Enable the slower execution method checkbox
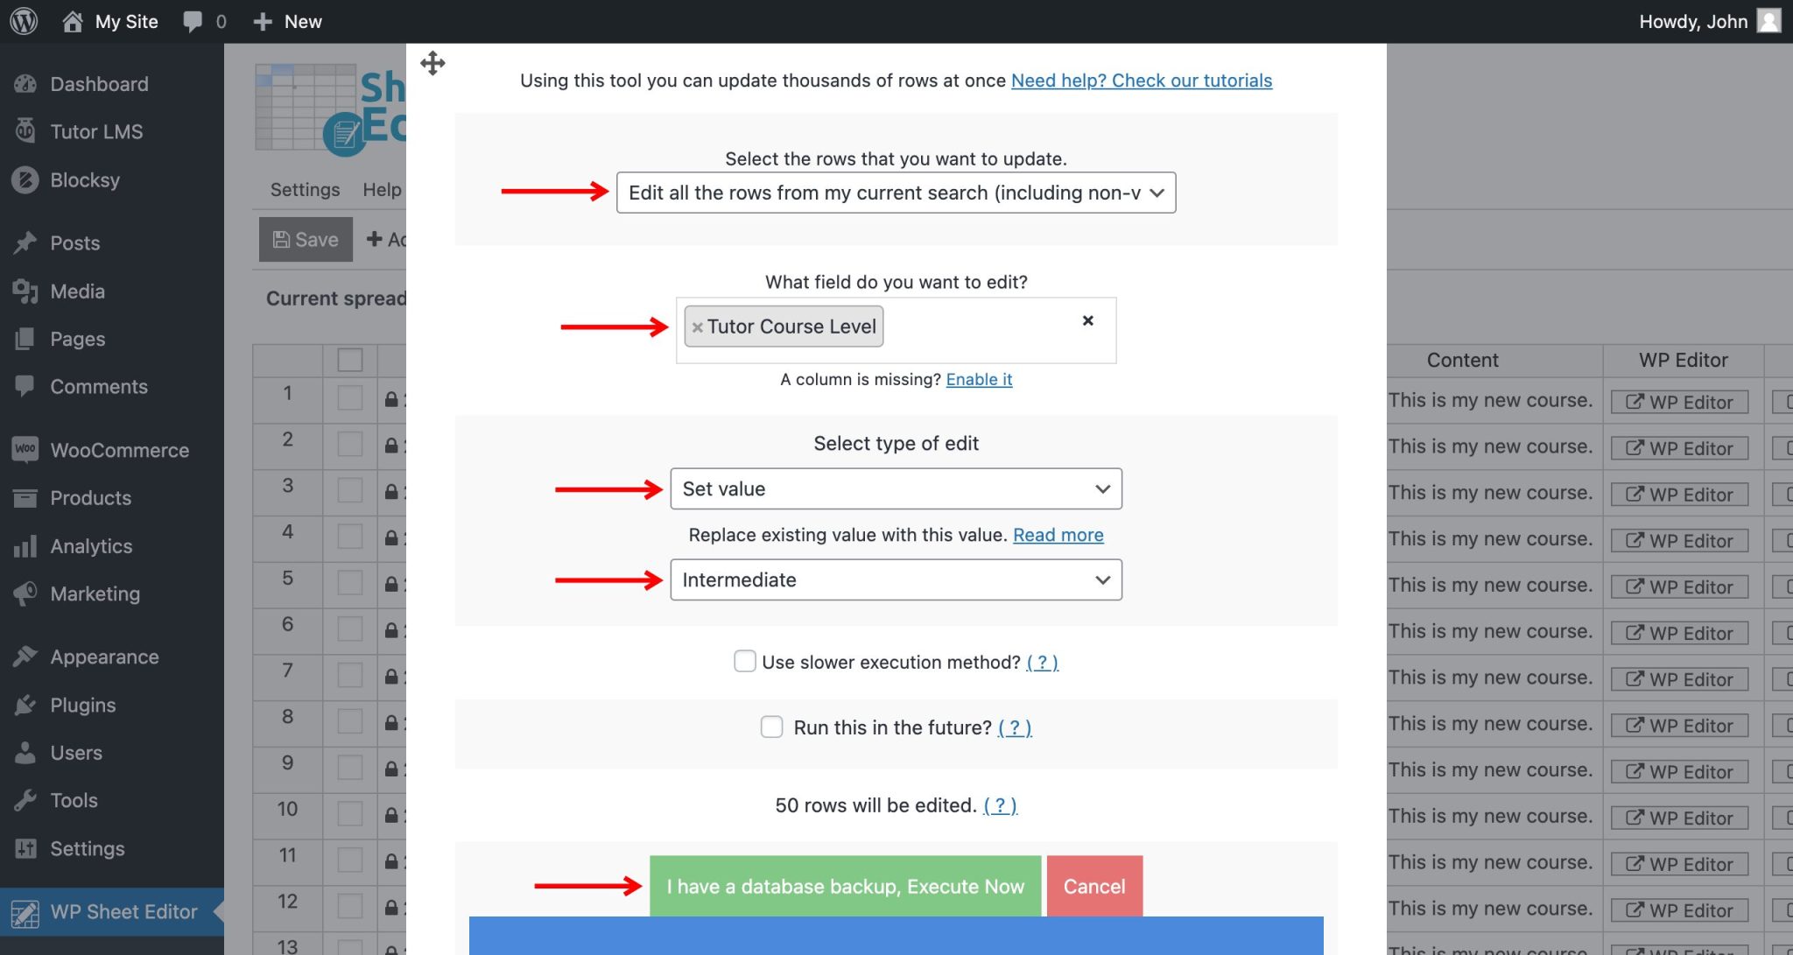Screen dimensions: 1793x955 [744, 662]
